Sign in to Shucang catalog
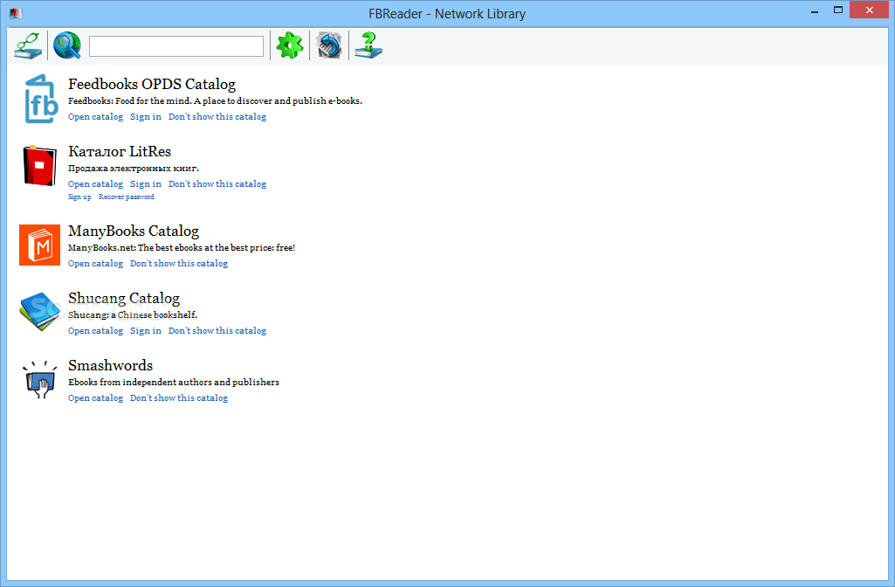Image resolution: width=895 pixels, height=587 pixels. [146, 330]
